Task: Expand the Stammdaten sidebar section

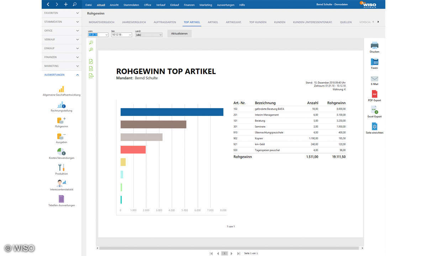Action: 61,22
